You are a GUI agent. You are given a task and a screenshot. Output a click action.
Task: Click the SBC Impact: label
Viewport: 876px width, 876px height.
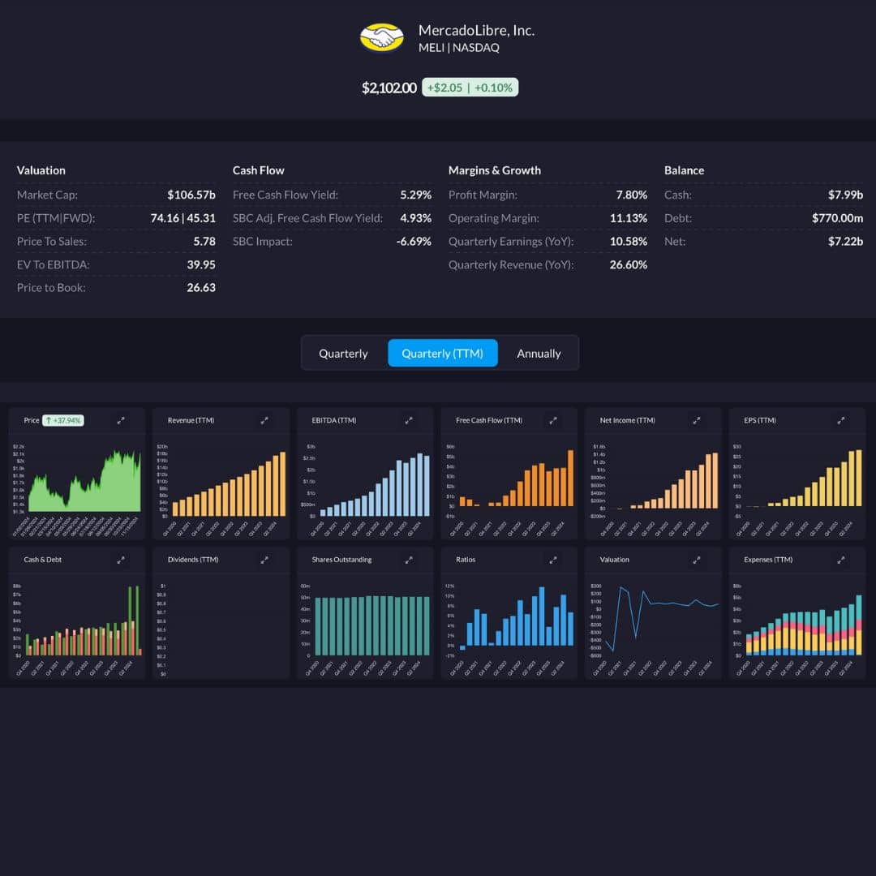(263, 242)
